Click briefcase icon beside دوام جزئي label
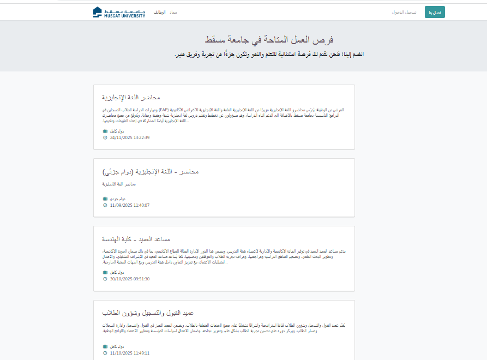The image size is (487, 360). point(105,199)
